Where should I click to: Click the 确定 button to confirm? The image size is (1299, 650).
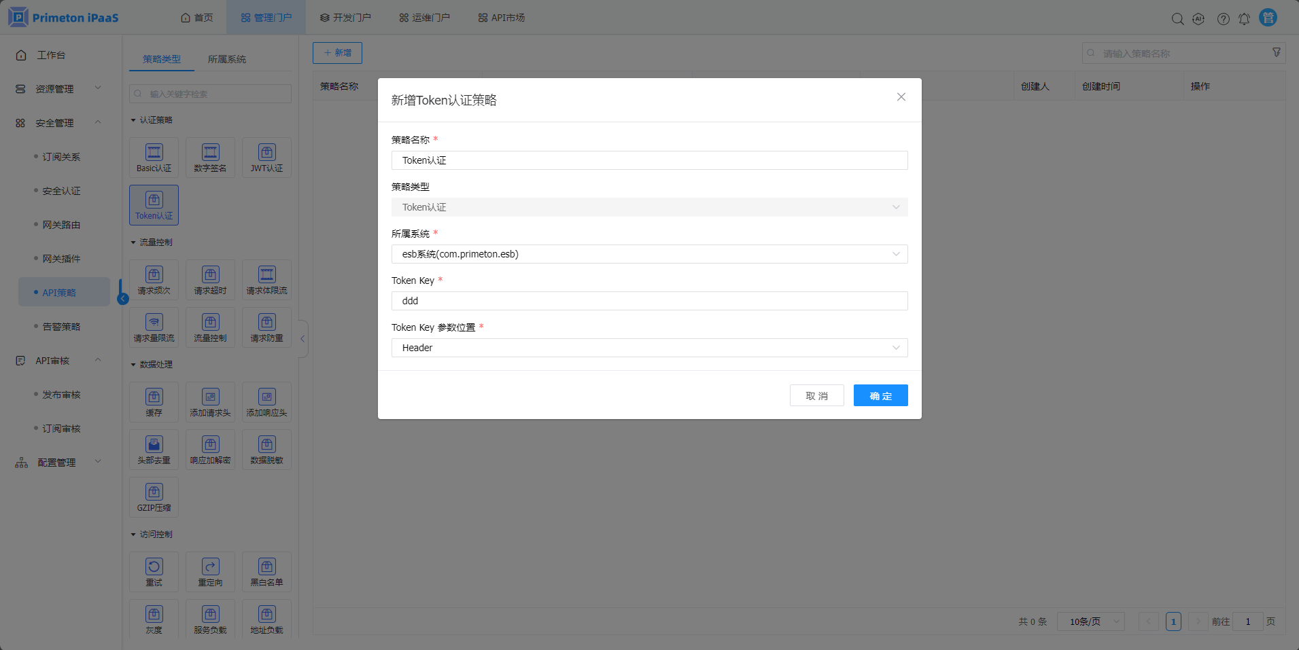pos(880,396)
